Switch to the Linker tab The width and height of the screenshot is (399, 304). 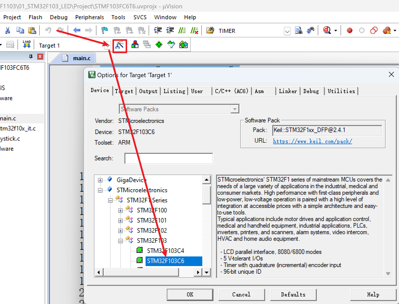click(x=288, y=91)
